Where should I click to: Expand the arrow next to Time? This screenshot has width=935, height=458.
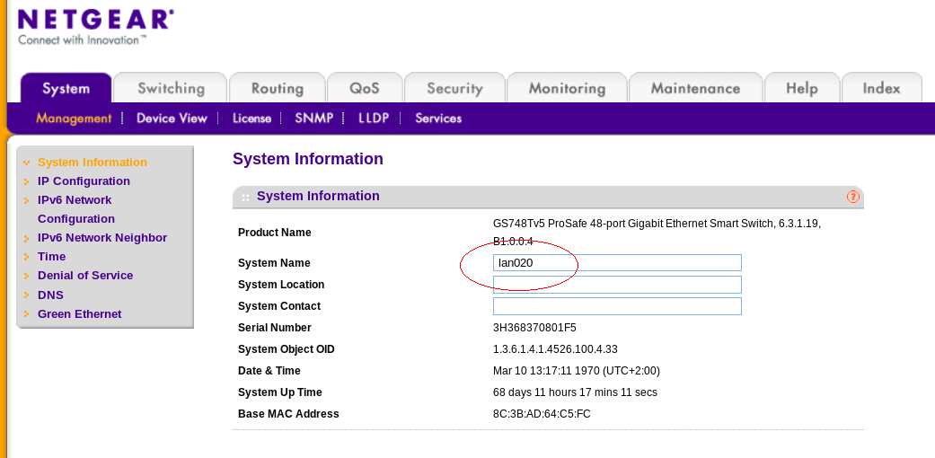[26, 257]
